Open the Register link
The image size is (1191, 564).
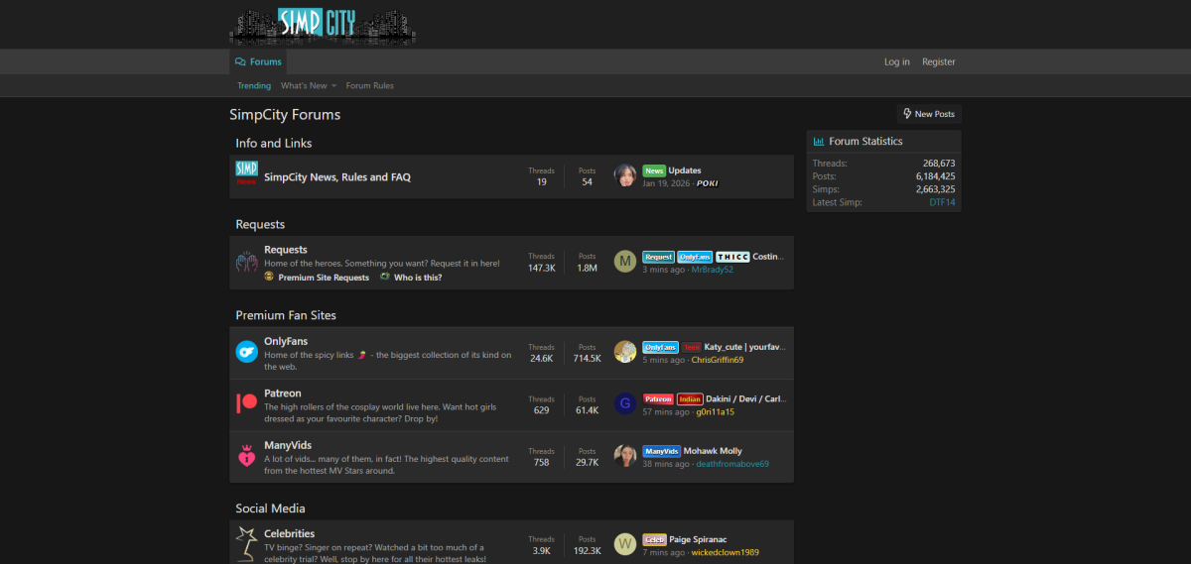[938, 61]
